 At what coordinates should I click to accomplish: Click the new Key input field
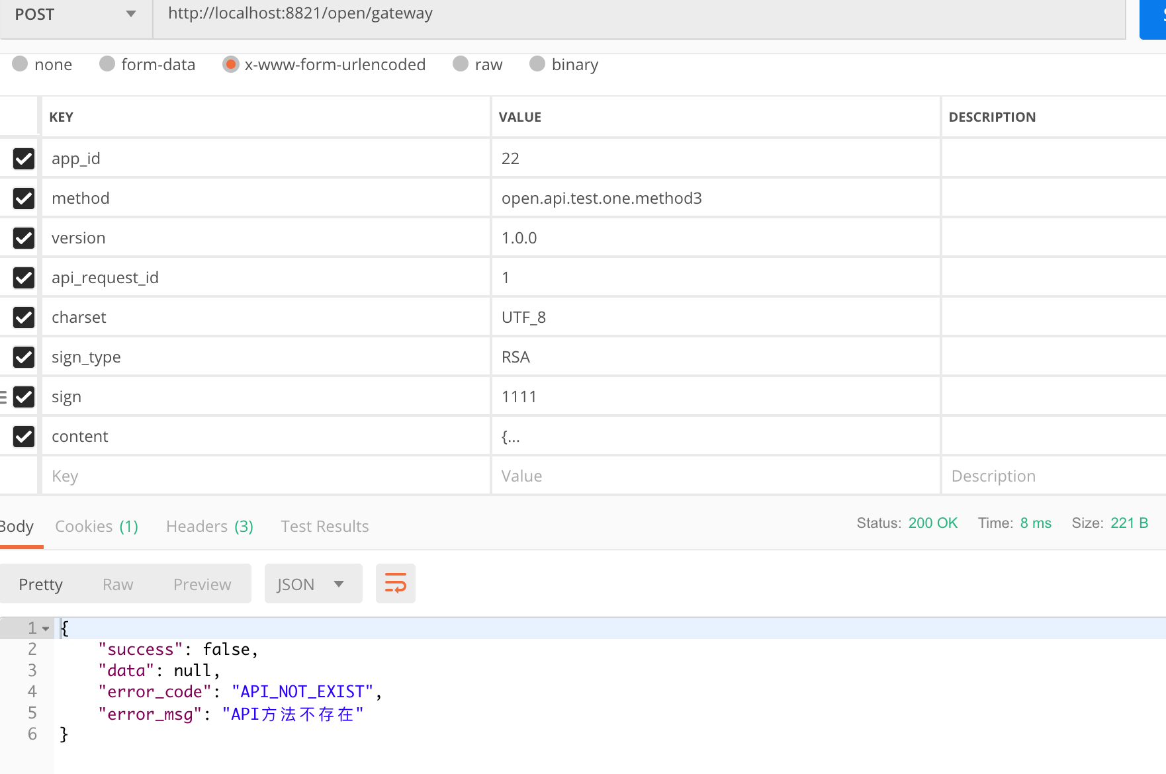(x=266, y=476)
